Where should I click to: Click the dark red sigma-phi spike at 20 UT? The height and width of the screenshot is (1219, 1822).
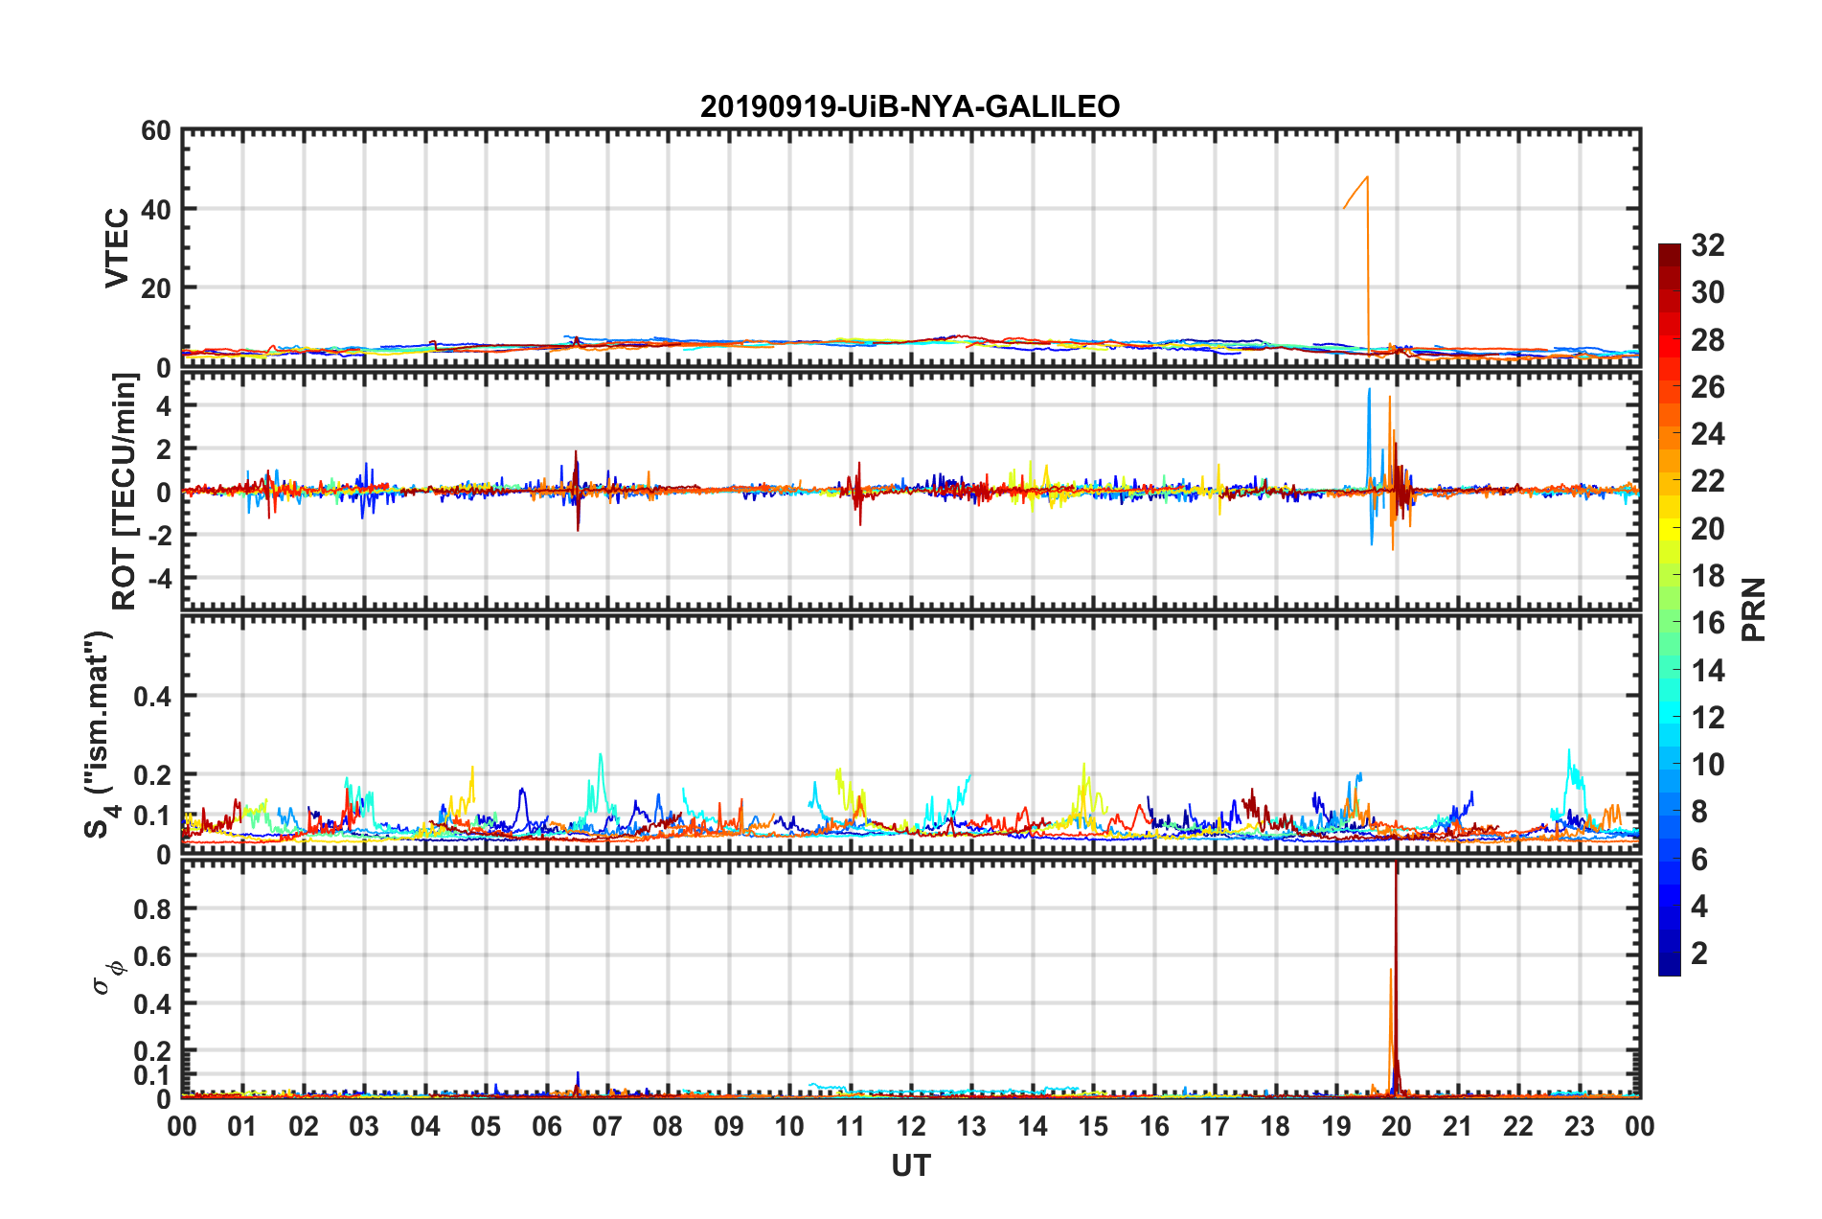pos(1396,977)
